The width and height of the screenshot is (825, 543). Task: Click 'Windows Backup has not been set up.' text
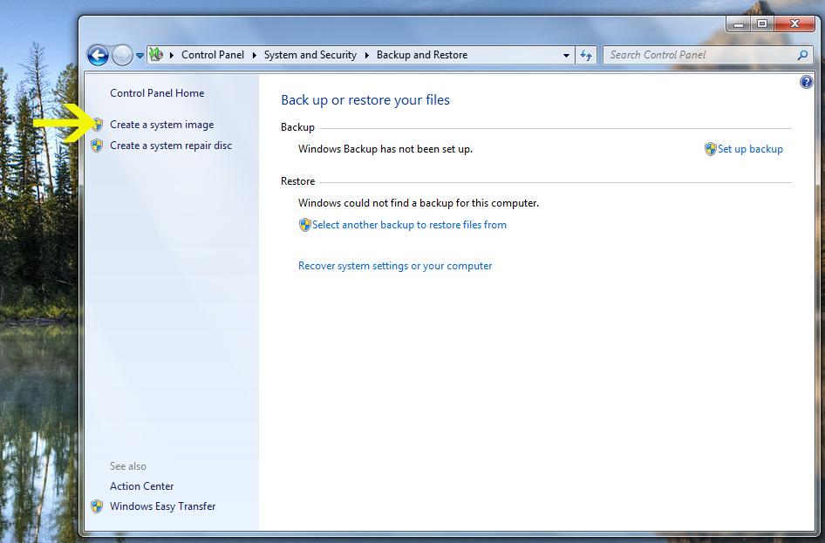(x=385, y=149)
